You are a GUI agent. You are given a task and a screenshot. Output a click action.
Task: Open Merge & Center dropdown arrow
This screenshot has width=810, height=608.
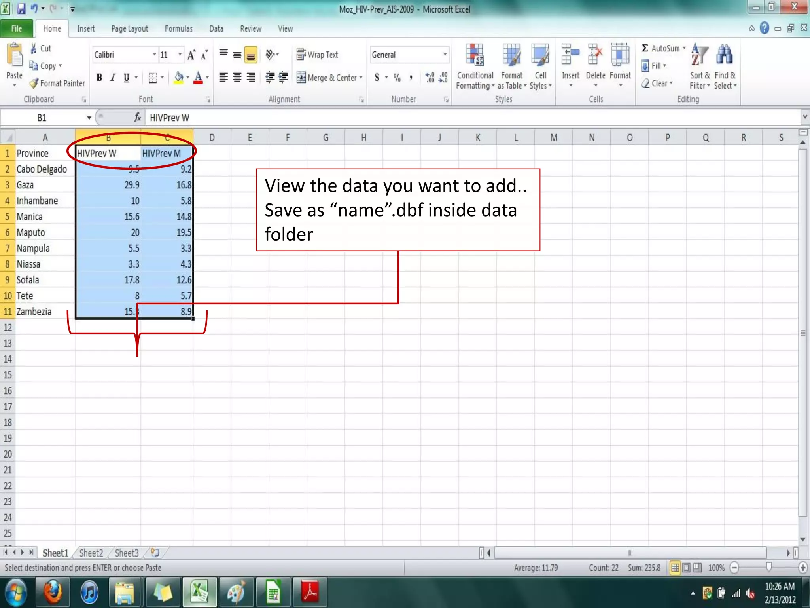click(x=361, y=78)
